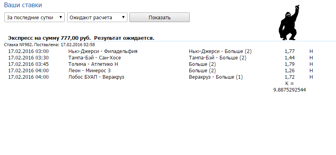Image resolution: width=336 pixels, height=155 pixels.
Task: Select the 'Нью-Джерси - Филадельфия' match
Action: tap(103, 51)
